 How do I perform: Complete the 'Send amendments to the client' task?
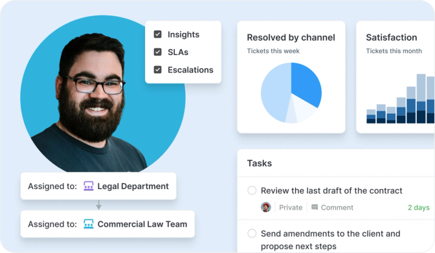(252, 234)
